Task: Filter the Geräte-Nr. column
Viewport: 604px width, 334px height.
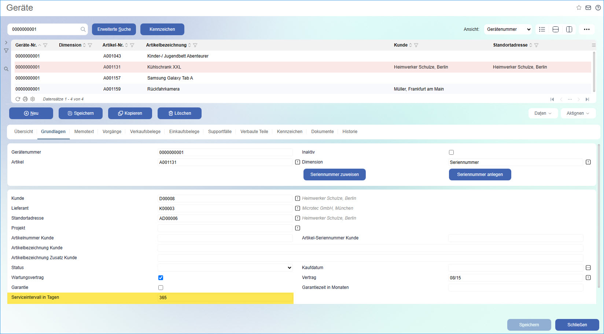Action: point(45,45)
